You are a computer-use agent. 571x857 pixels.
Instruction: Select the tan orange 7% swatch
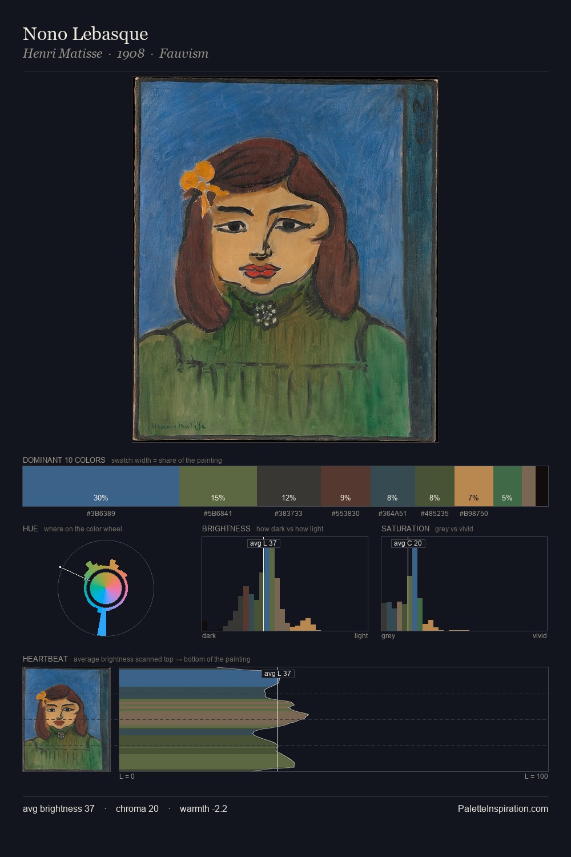[x=474, y=486]
